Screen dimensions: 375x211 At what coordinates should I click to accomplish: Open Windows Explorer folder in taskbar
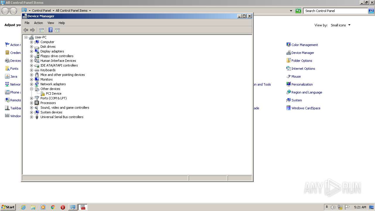tap(33, 207)
